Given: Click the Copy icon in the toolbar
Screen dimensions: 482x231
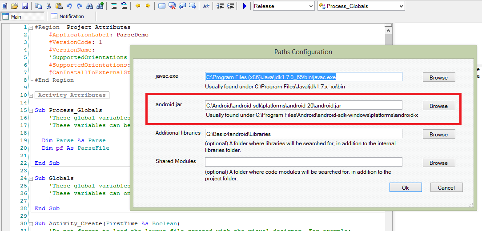Looking at the screenshot, I should point(38,6).
